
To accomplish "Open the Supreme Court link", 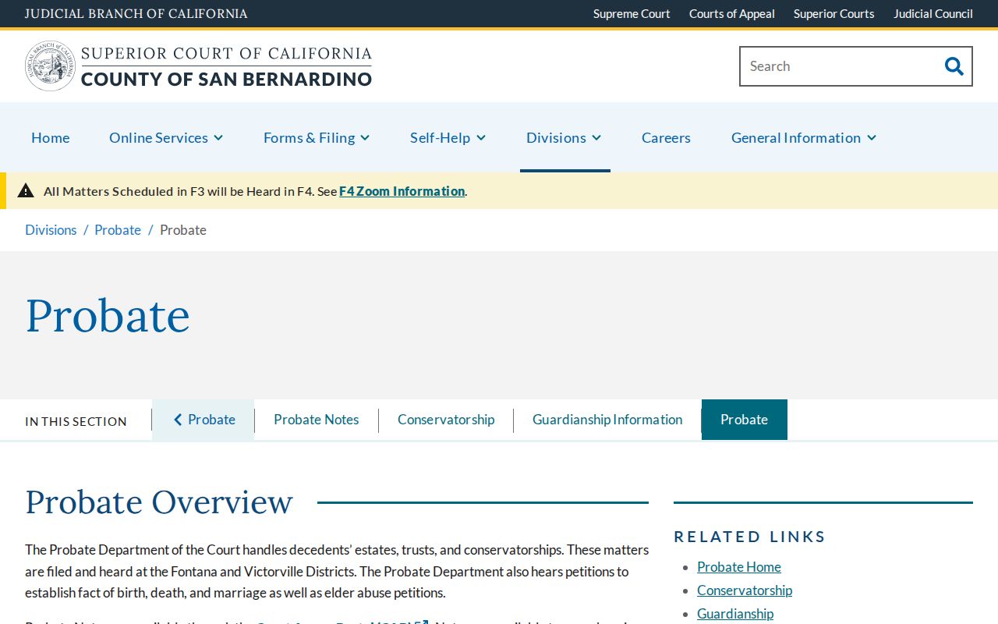I will pyautogui.click(x=632, y=13).
